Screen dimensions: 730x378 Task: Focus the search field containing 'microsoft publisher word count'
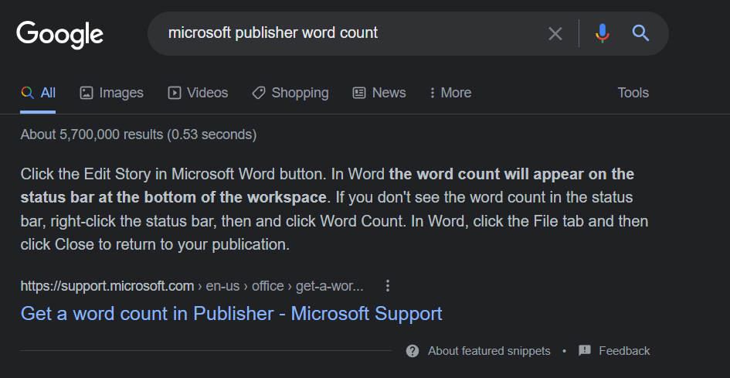coord(348,33)
